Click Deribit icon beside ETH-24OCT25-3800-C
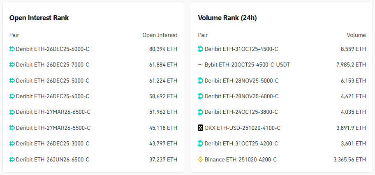The image size is (375, 175). point(201,112)
